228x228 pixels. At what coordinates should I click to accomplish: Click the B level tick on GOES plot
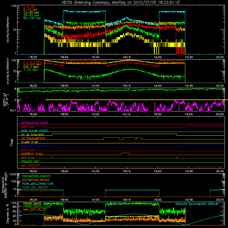tap(15, 89)
